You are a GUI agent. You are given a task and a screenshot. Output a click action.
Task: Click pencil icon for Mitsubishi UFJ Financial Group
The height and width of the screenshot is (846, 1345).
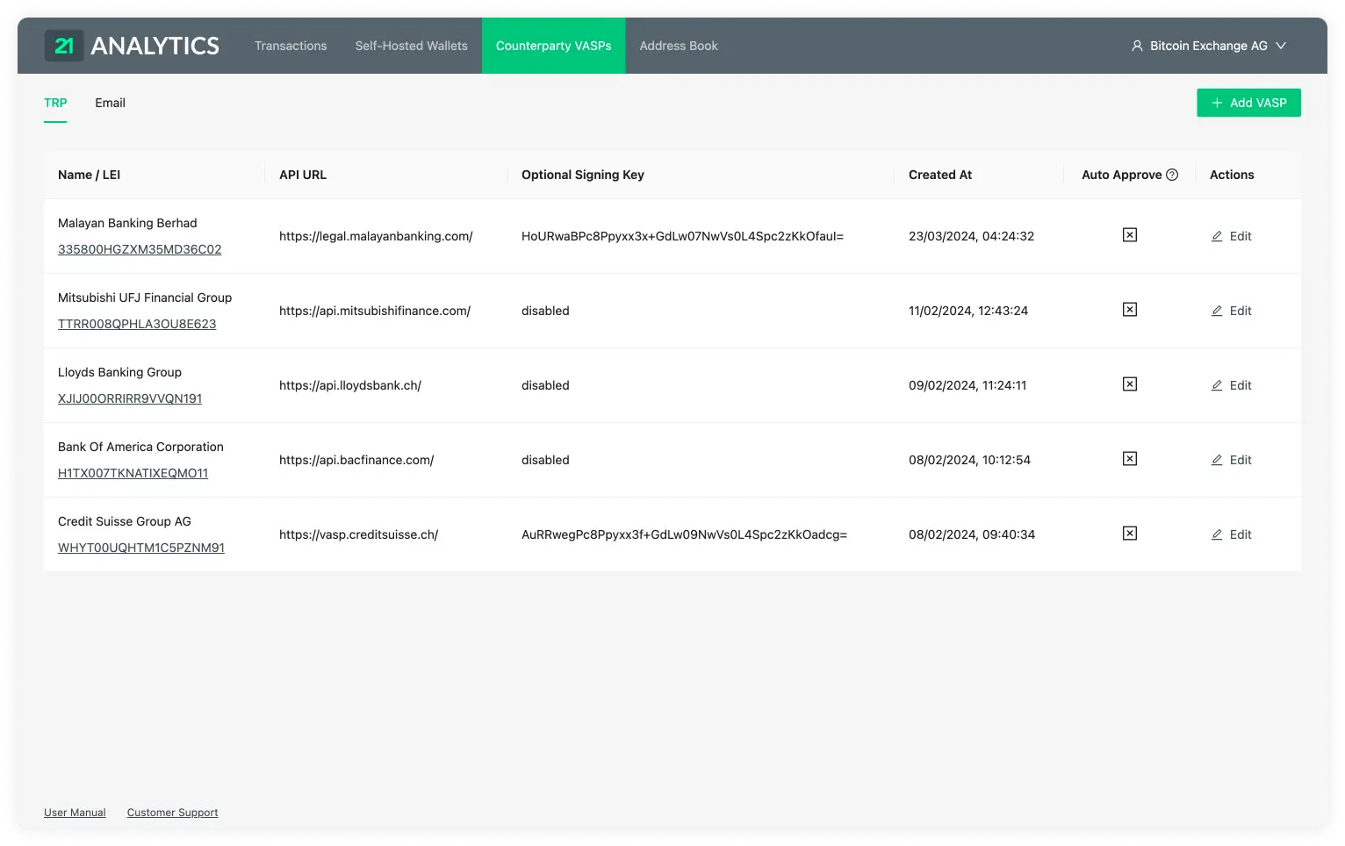pyautogui.click(x=1217, y=311)
